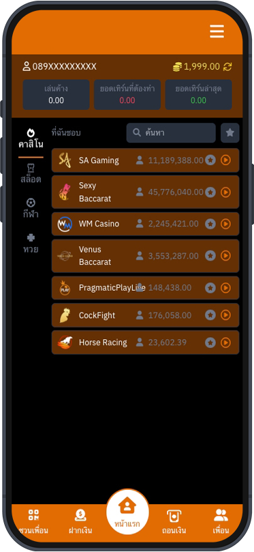Screen dimensions: 254x552
Task: Click PragmaticPlayLive amount 148,438.00
Action: click(170, 288)
